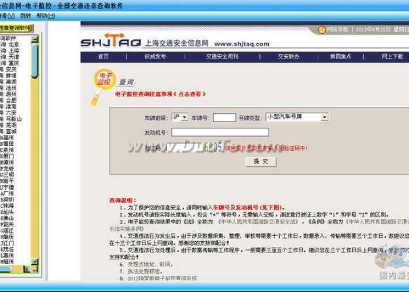
Task: Select 厦门 in the city list
Action: [x=8, y=157]
